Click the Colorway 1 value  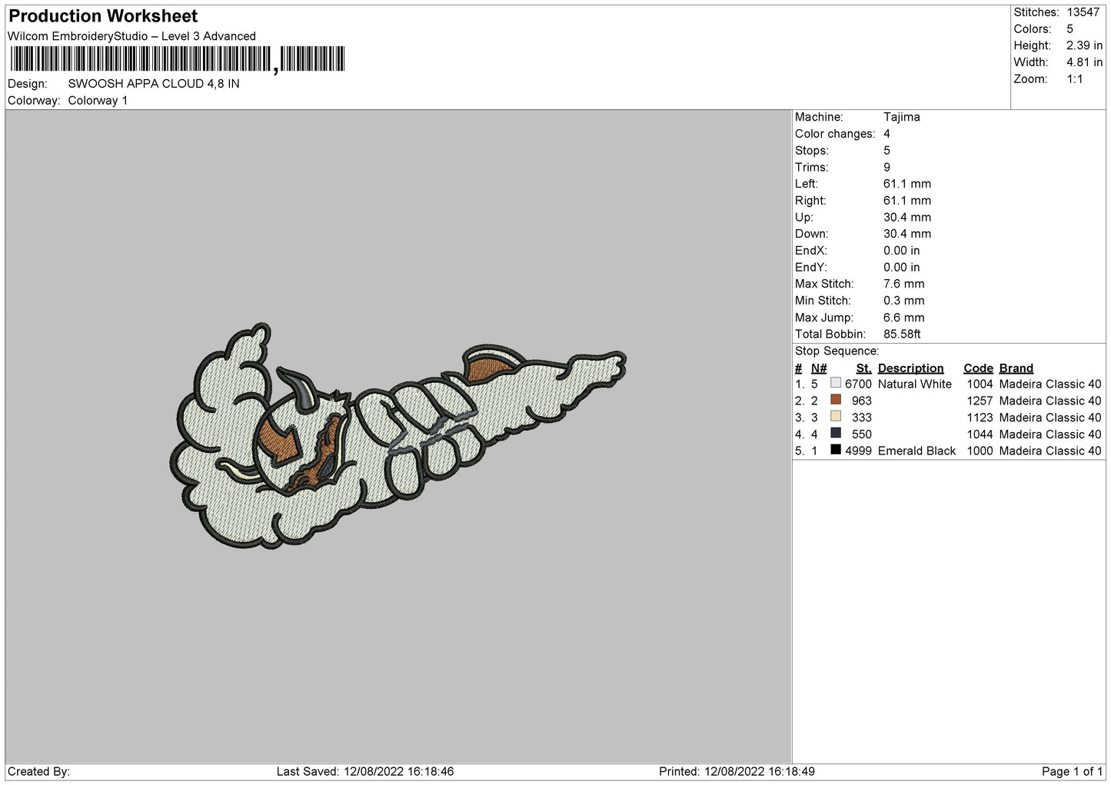(98, 101)
